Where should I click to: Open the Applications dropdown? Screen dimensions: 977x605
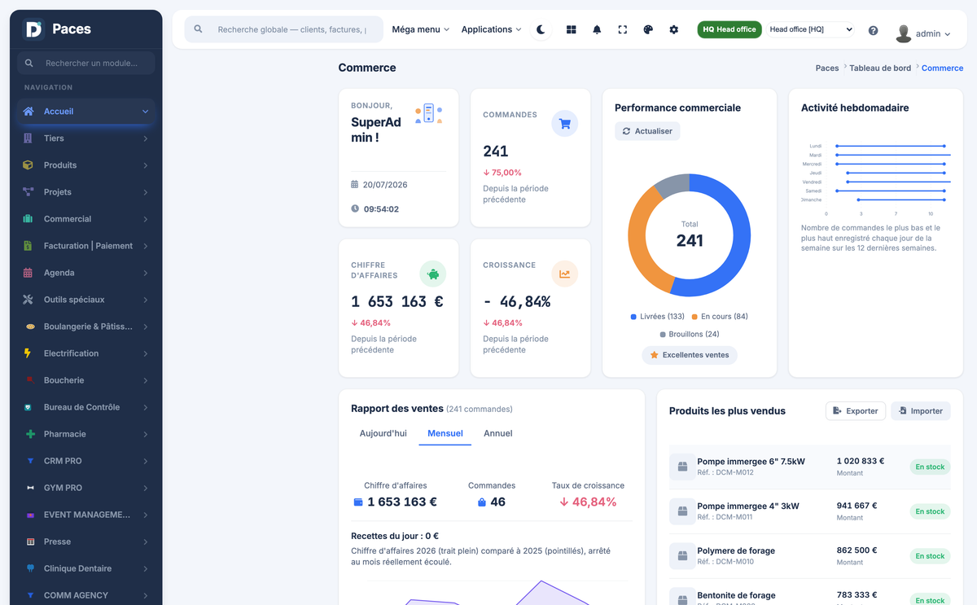(x=492, y=29)
